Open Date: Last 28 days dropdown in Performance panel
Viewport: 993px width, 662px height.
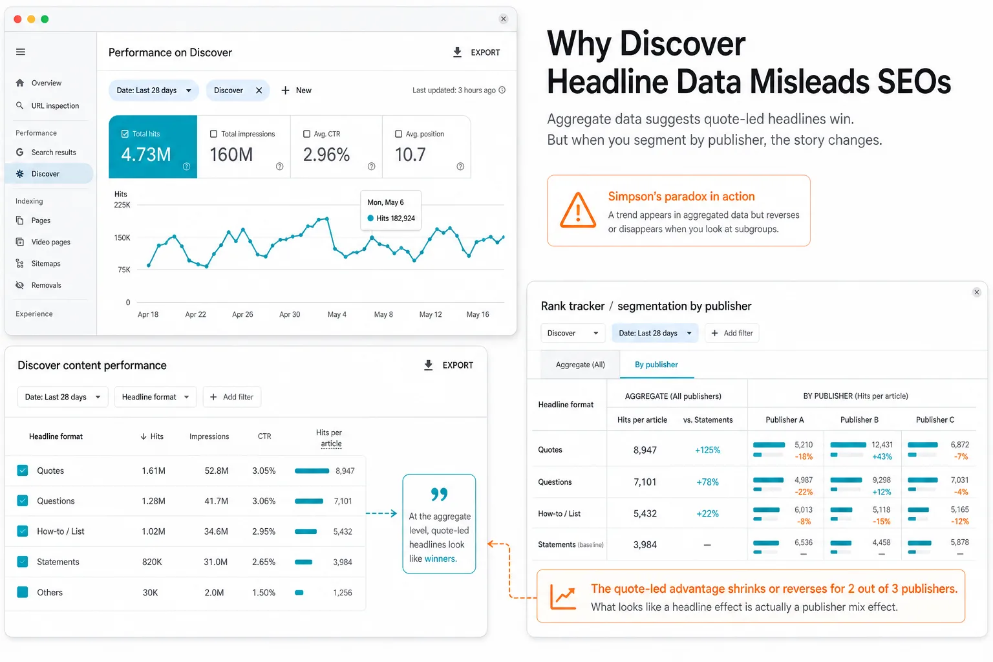tap(154, 91)
